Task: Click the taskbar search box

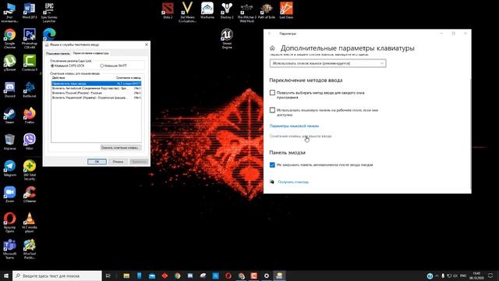Action: pyautogui.click(x=57, y=276)
